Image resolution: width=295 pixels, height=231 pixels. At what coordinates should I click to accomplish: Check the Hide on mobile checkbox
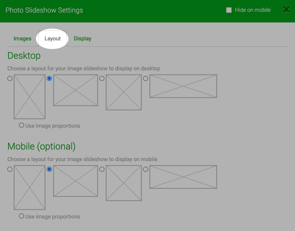(229, 10)
